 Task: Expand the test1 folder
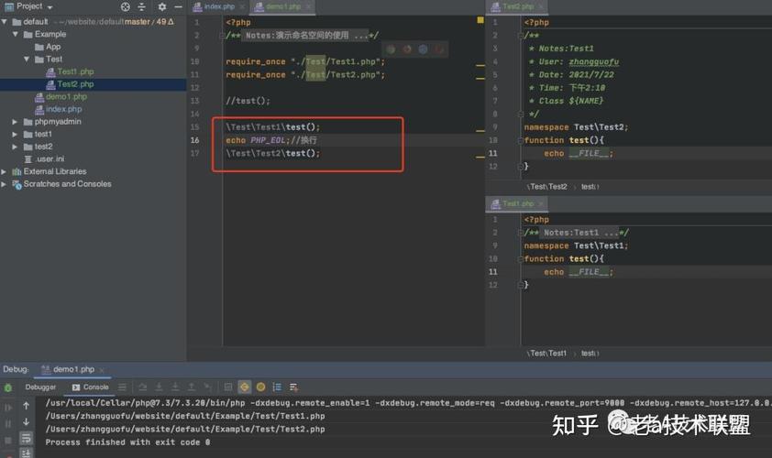click(x=15, y=134)
